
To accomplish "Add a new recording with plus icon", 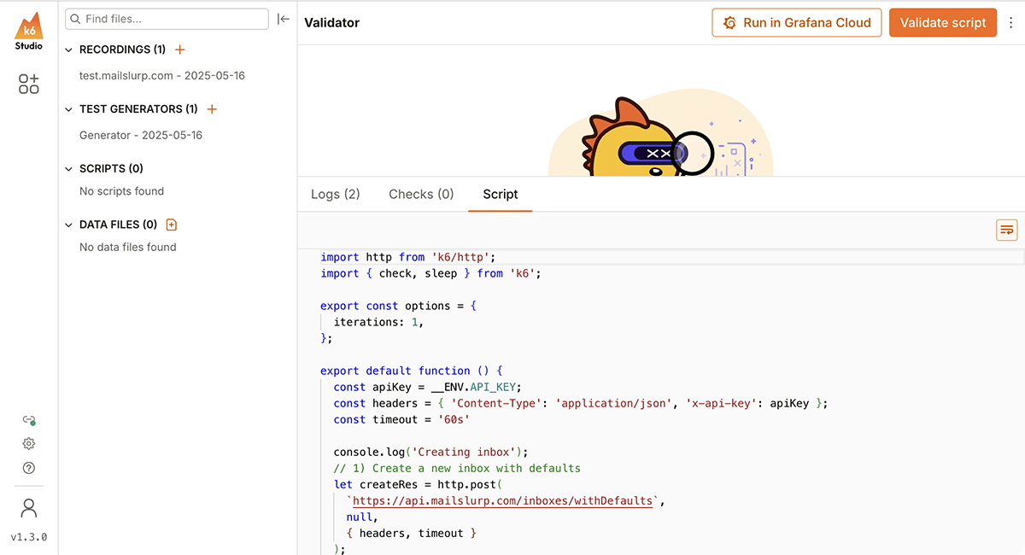I will coord(179,50).
